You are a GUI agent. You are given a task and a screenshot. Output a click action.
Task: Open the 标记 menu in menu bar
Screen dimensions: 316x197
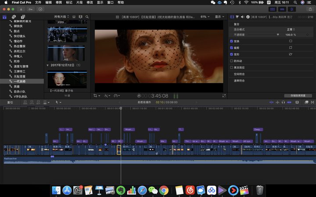(69, 3)
